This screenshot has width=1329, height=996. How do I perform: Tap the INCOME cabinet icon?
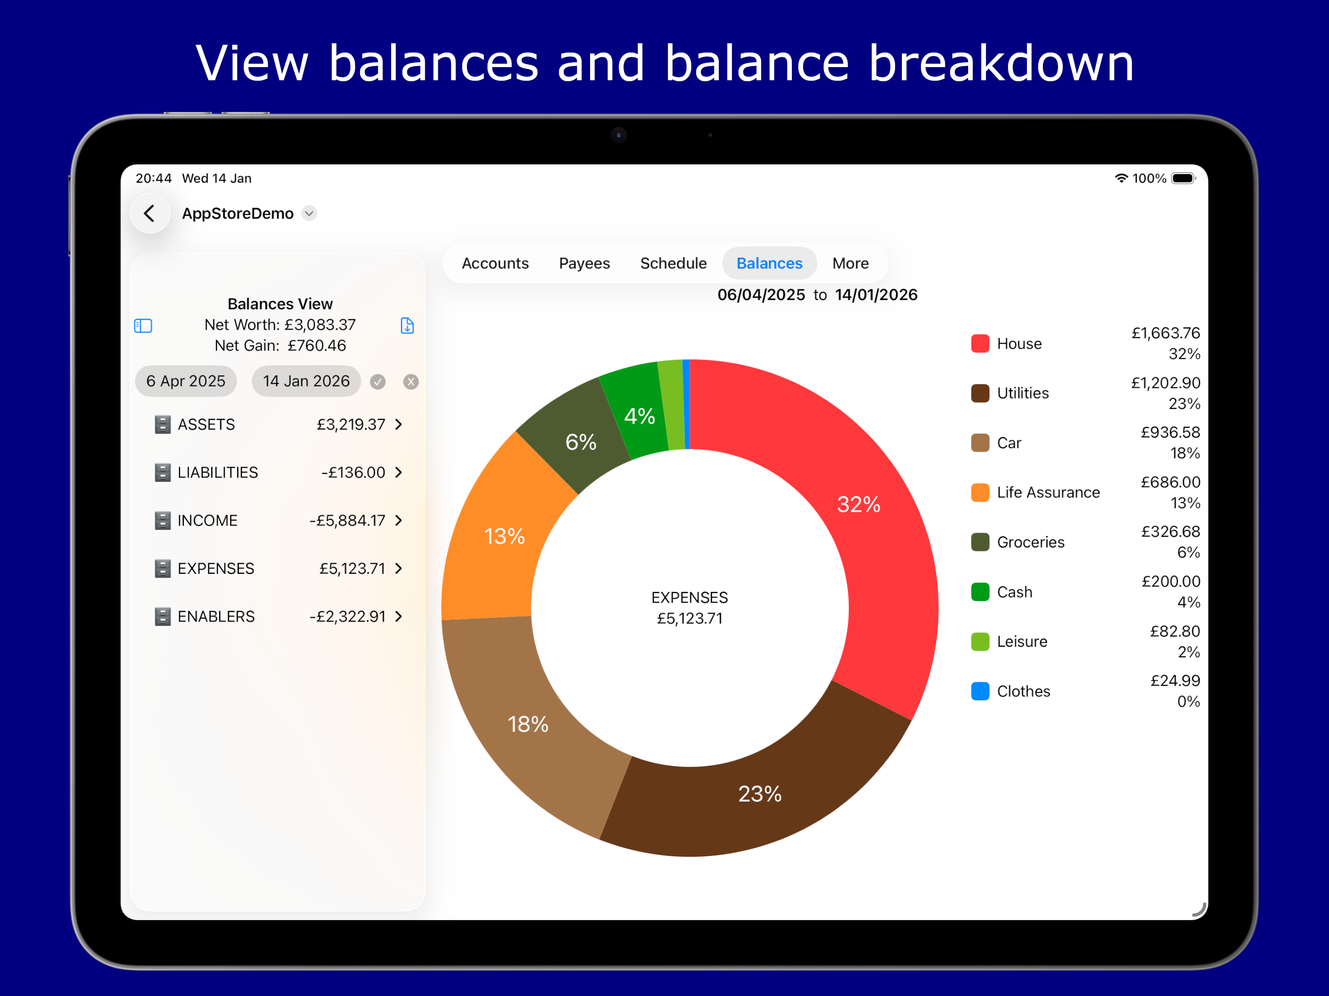(163, 520)
